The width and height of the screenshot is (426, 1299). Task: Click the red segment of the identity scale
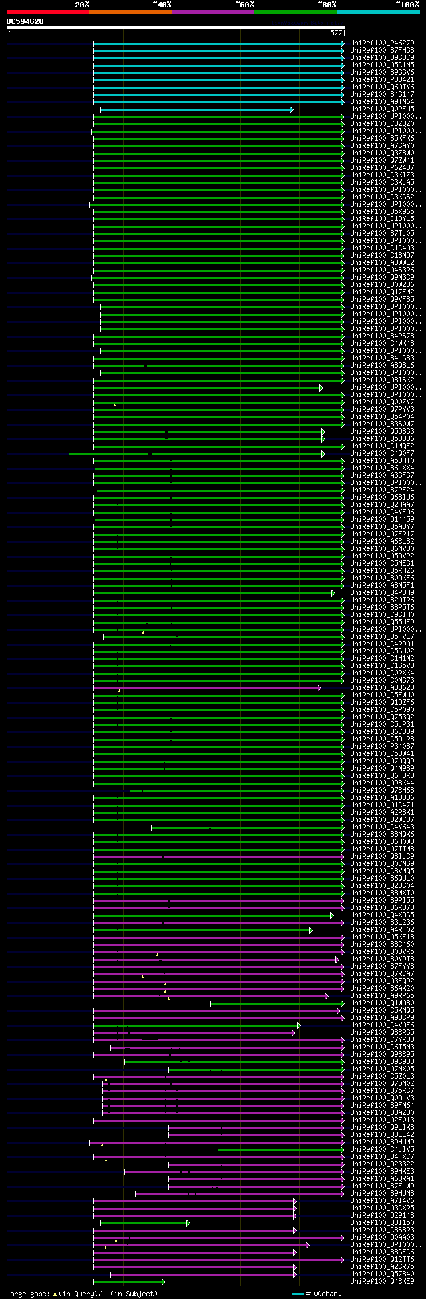[x=48, y=12]
